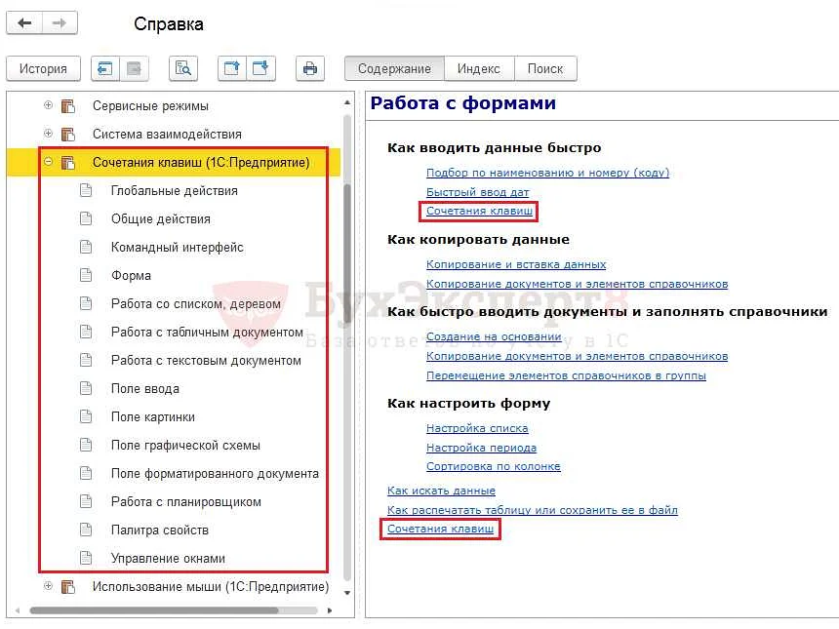Open the Общие действия topic
This screenshot has width=839, height=629.
[x=161, y=218]
